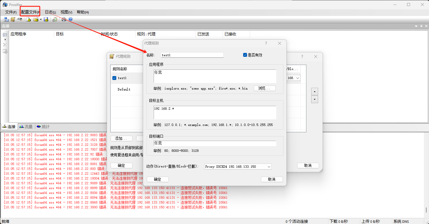This screenshot has width=429, height=224.
Task: Click the 规则:代理 column header
Action: coord(165,34)
